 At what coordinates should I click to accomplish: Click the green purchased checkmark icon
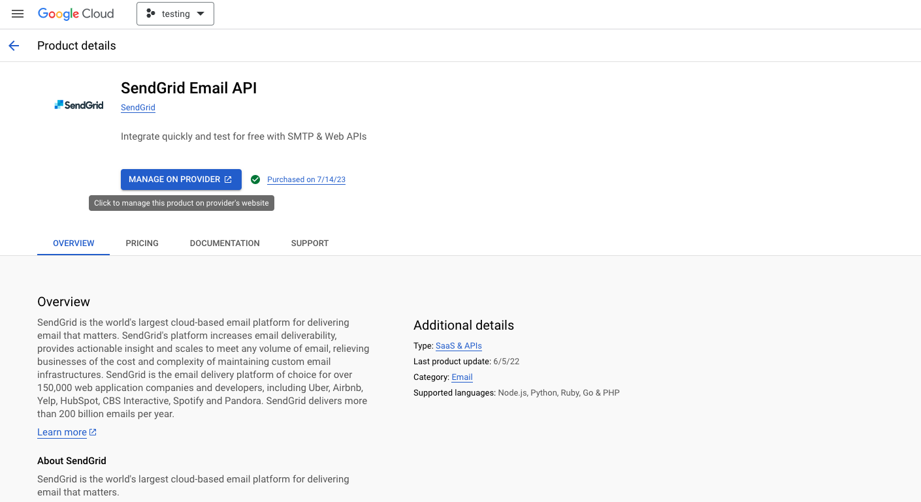point(255,180)
